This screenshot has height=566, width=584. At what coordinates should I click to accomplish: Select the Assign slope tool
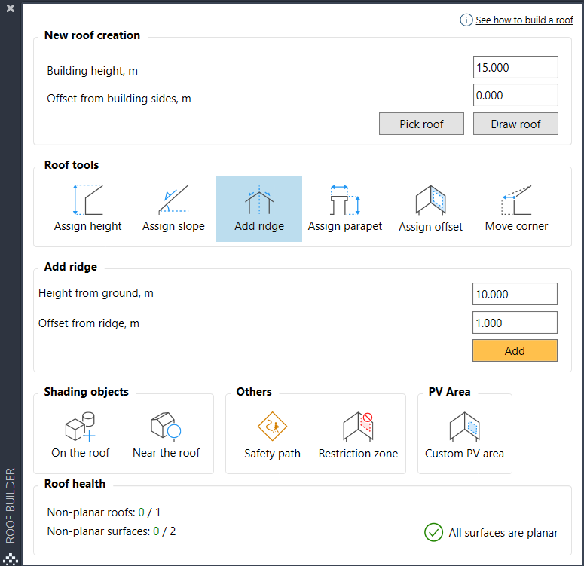click(x=173, y=209)
